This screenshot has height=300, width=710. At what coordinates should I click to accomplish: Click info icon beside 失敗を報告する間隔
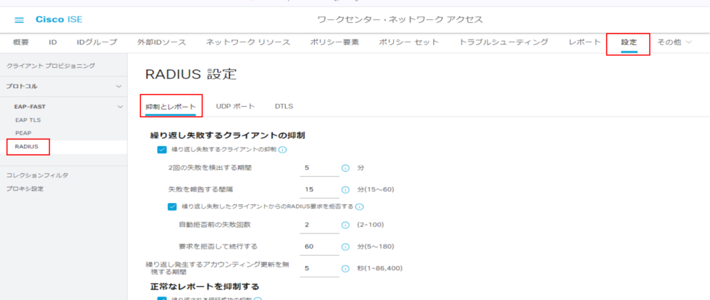(x=345, y=189)
